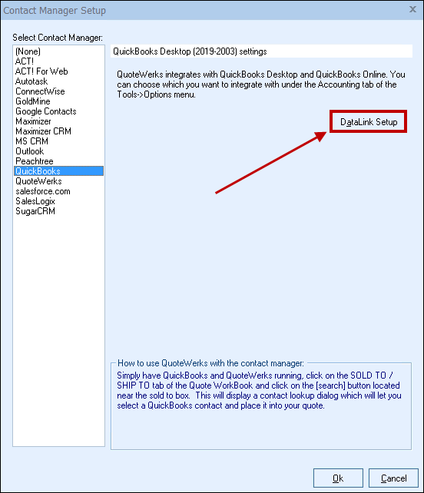
Task: Select Autotask in the contact manager list
Action: coord(59,81)
